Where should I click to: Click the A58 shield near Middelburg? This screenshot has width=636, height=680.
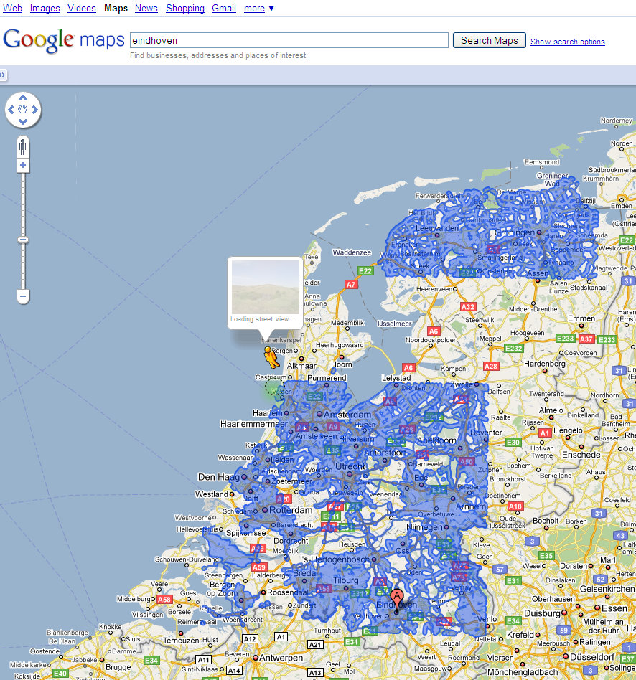pyautogui.click(x=164, y=600)
